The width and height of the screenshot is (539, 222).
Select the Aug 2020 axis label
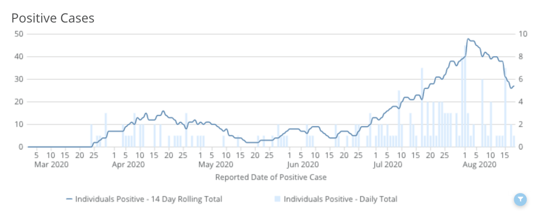point(480,165)
